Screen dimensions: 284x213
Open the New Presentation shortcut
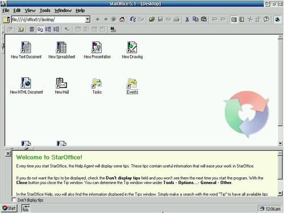pos(97,50)
